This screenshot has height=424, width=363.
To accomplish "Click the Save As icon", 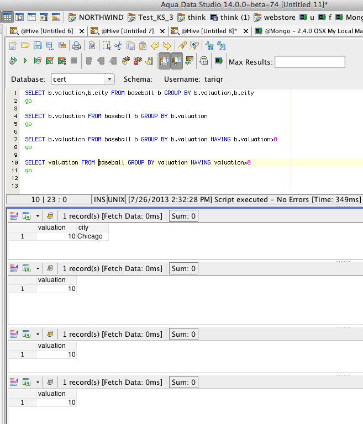I will pyautogui.click(x=50, y=46).
